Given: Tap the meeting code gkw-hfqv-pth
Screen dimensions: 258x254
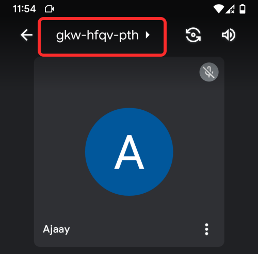Looking at the screenshot, I should tap(98, 36).
